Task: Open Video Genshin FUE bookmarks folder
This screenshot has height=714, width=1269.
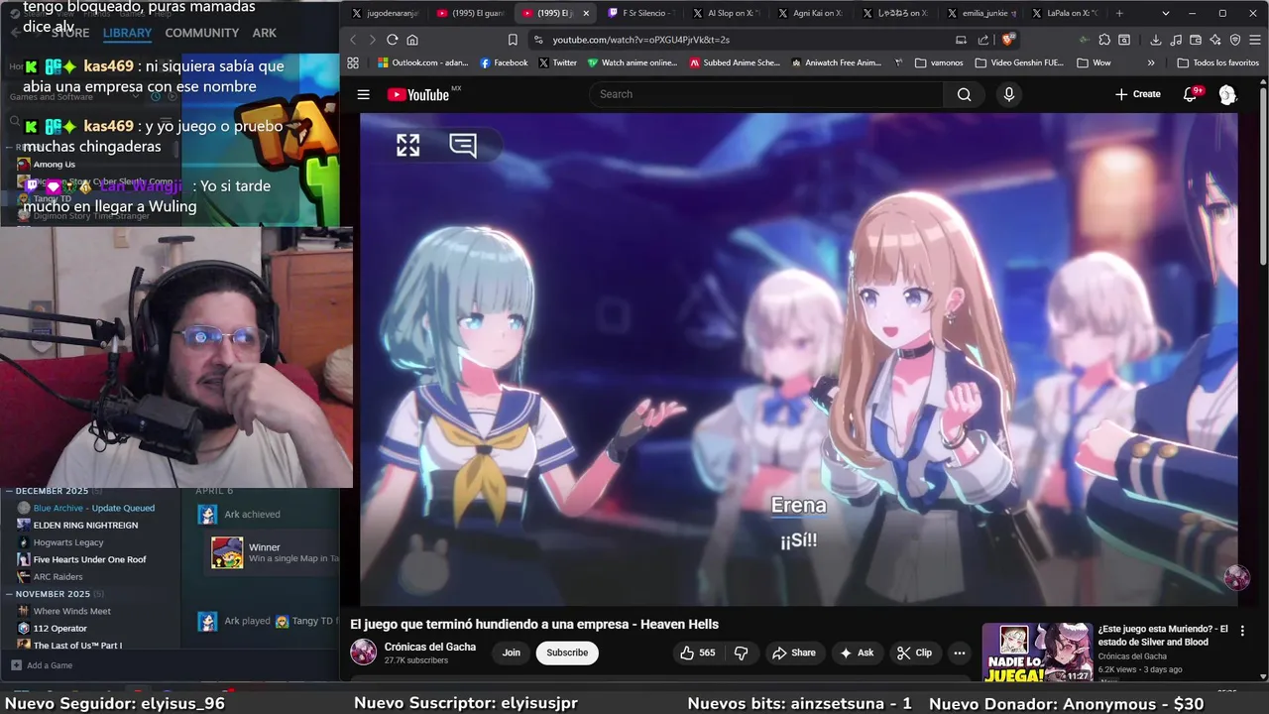Action: 1020,62
